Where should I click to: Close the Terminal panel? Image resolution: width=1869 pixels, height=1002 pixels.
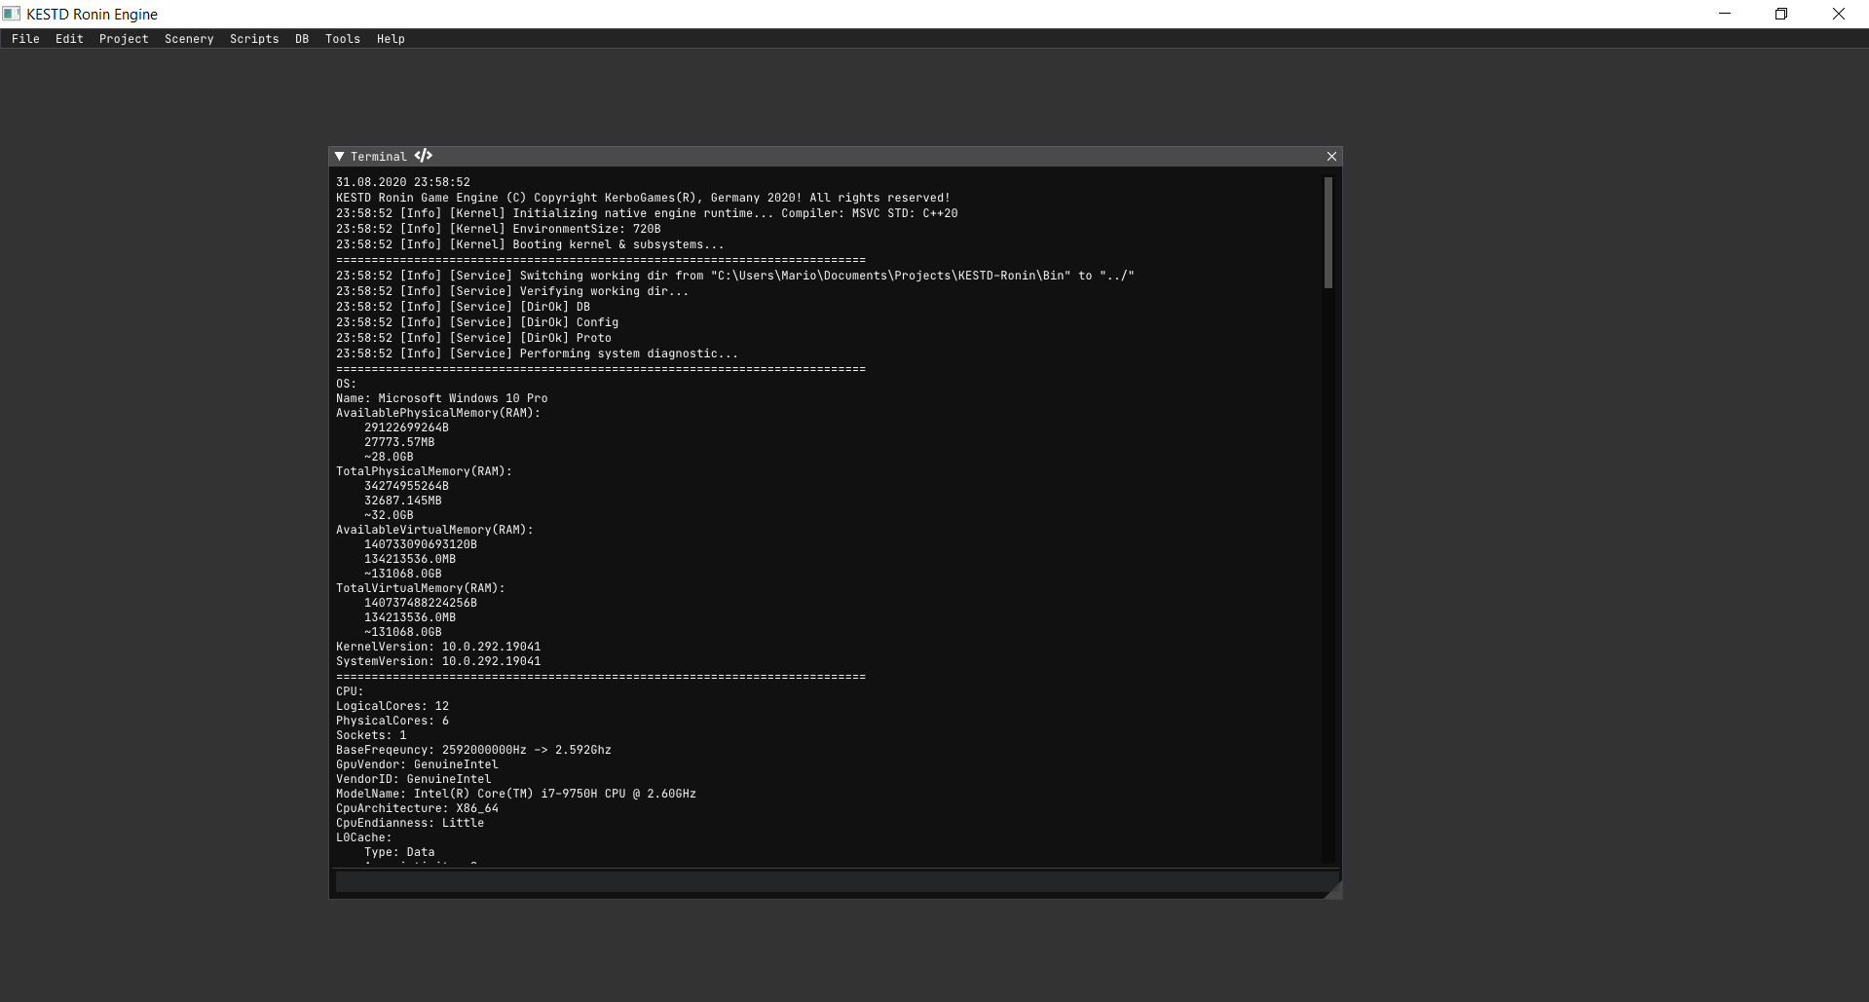point(1331,156)
